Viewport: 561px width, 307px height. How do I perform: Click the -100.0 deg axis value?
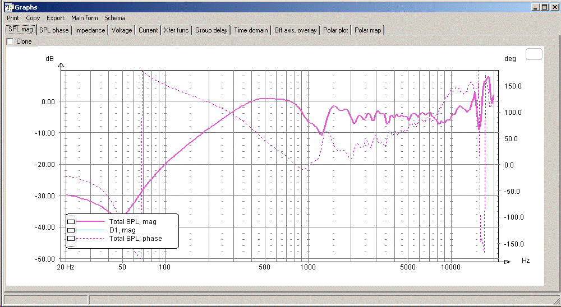tap(514, 217)
